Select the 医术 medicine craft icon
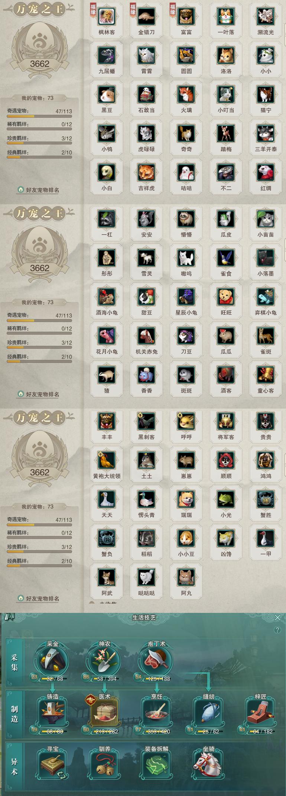Viewport: 286px width, 796px height. pyautogui.click(x=105, y=712)
